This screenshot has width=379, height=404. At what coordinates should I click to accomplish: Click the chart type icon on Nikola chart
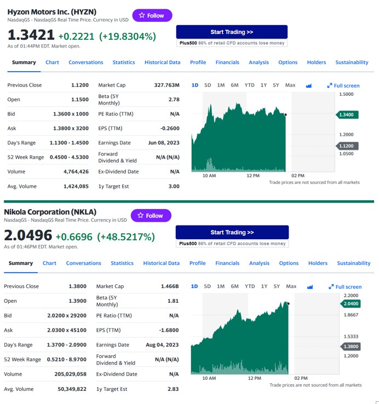[x=309, y=286]
